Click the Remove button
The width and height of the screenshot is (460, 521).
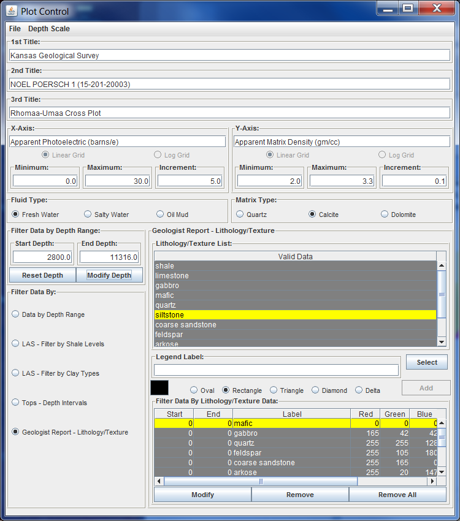click(x=300, y=495)
